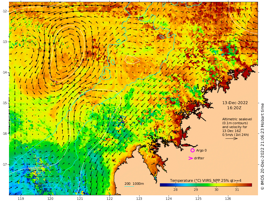
Task: Click the '13-Dec 16Z' caption line
Action: coord(232,131)
